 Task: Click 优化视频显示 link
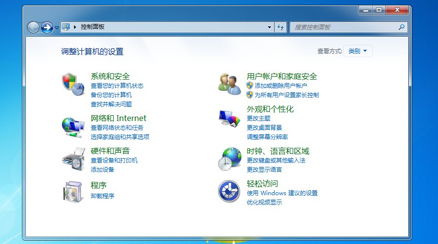(264, 203)
